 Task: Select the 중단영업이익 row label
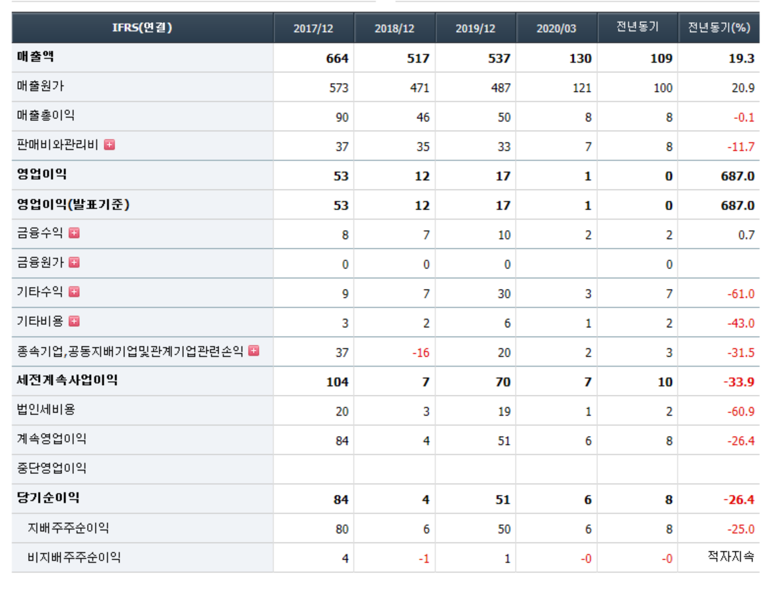tap(51, 468)
